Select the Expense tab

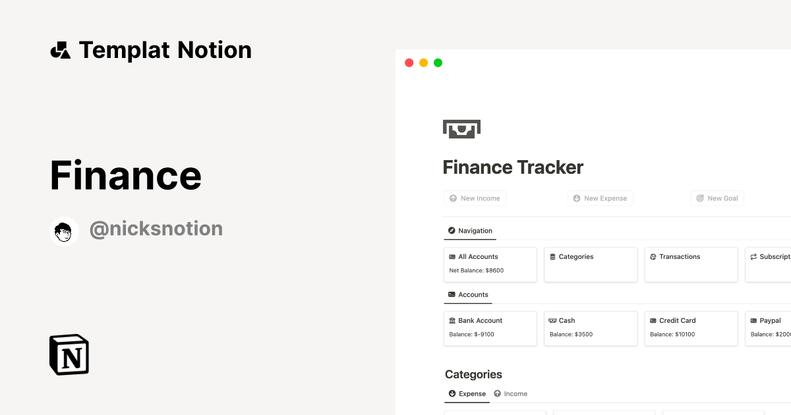click(x=467, y=393)
